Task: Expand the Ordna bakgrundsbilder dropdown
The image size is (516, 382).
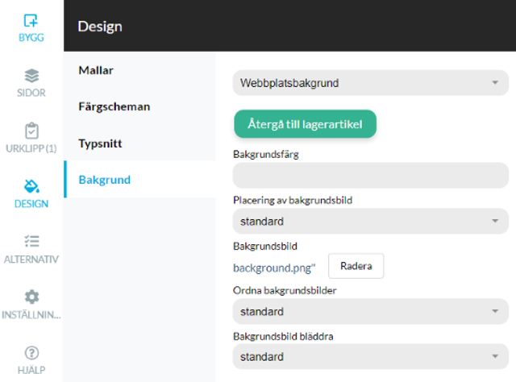Action: click(x=371, y=311)
